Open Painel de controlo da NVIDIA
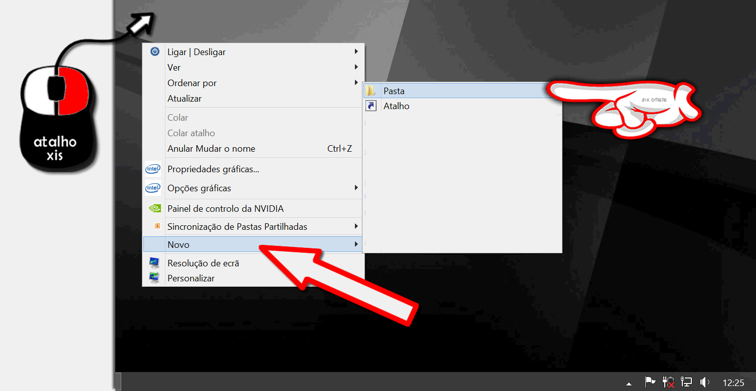The image size is (756, 391). 226,208
